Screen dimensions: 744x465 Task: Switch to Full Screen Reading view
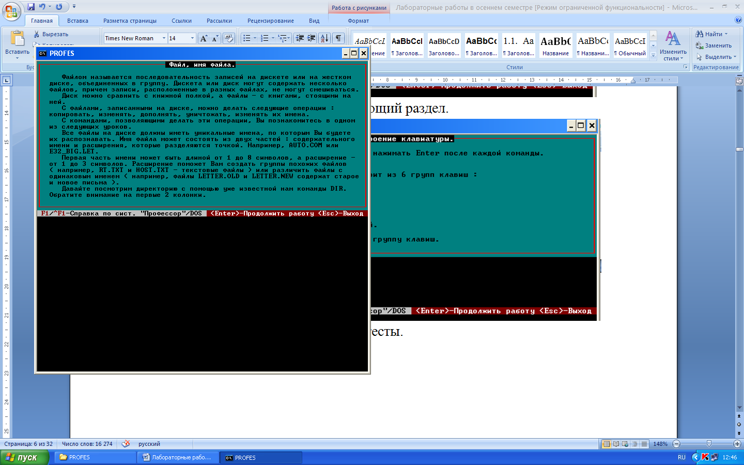tap(616, 444)
